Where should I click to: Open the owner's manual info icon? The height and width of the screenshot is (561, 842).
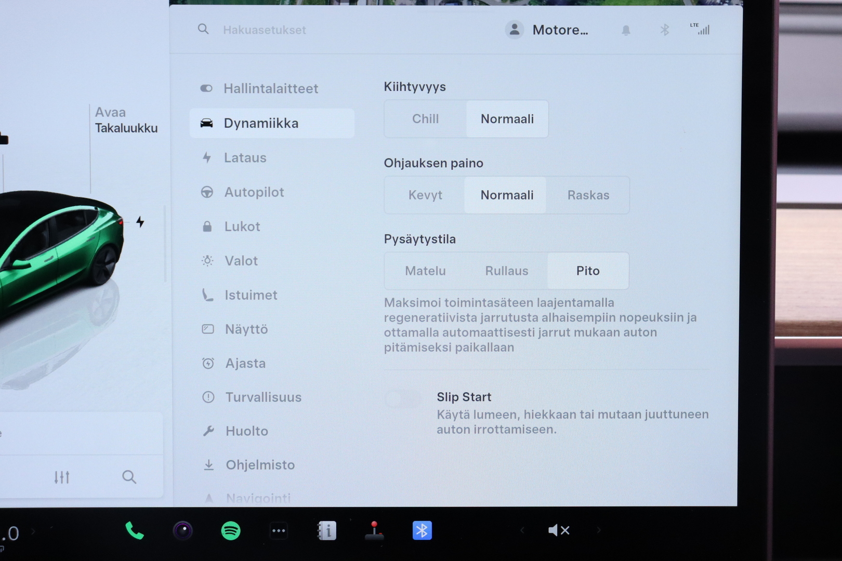(x=327, y=531)
